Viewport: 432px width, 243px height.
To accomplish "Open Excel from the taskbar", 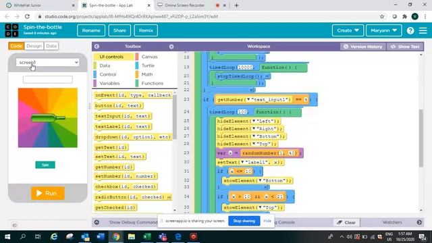I will (147, 237).
